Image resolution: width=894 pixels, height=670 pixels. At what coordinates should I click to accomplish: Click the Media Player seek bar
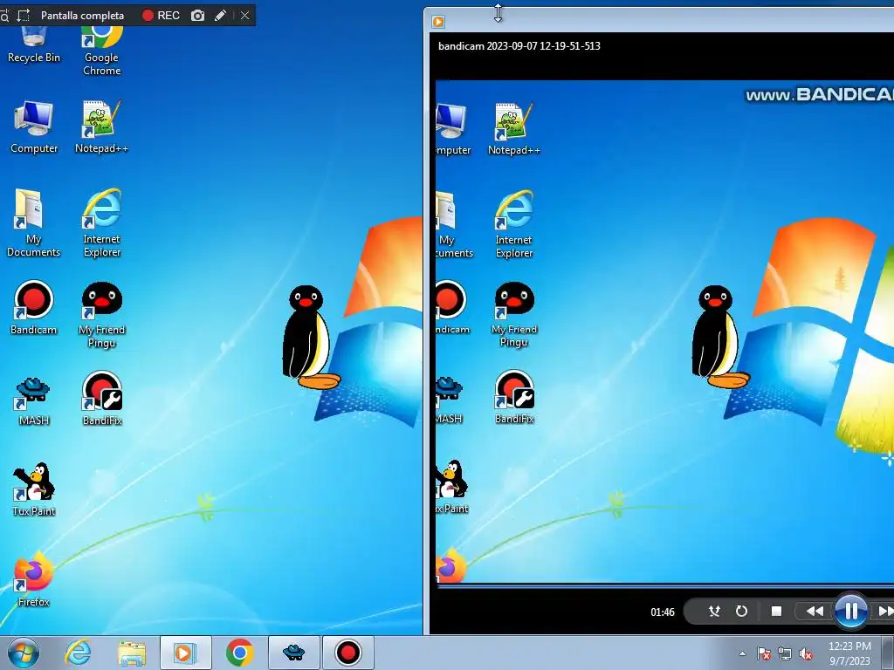pos(665,585)
